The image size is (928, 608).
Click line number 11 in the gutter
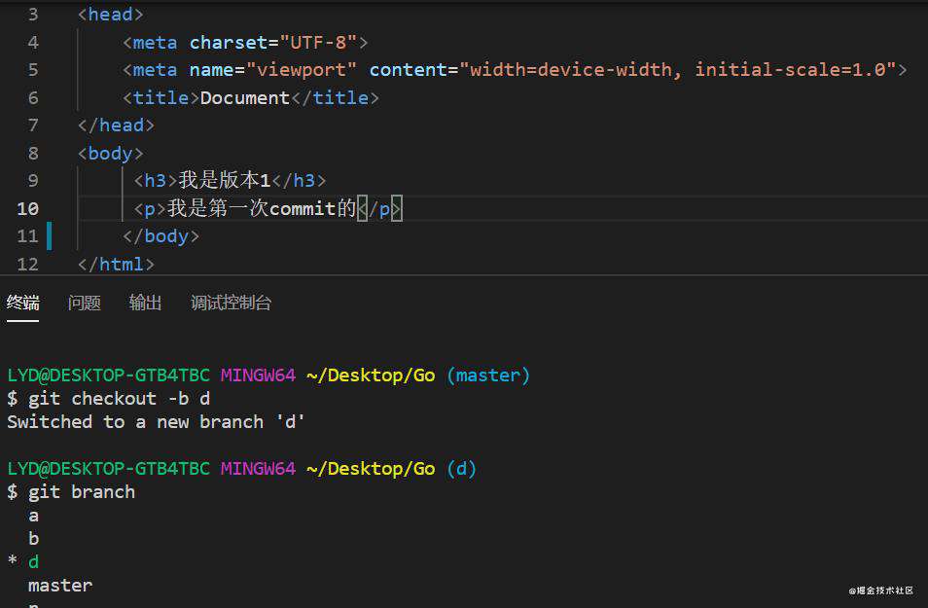(28, 236)
